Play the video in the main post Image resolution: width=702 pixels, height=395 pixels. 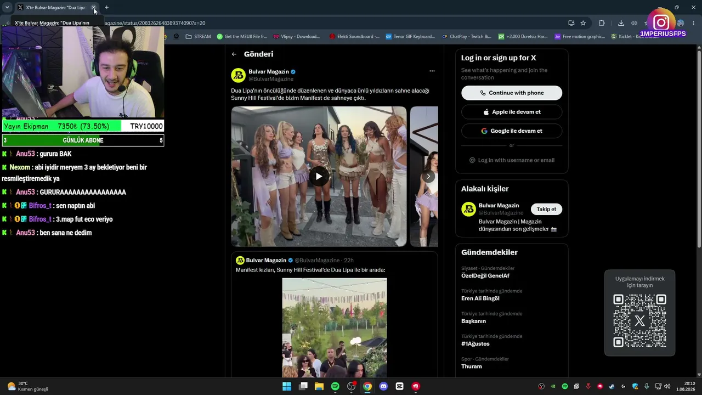pos(319,176)
